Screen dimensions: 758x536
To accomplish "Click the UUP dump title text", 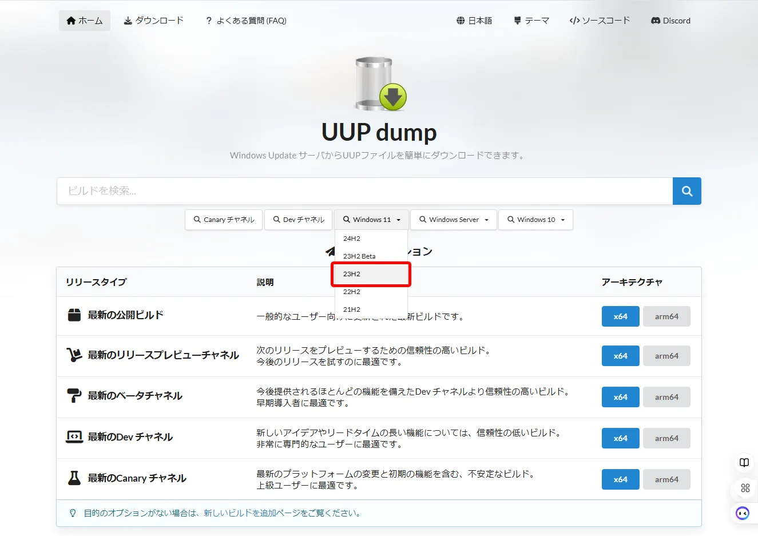I will (379, 132).
